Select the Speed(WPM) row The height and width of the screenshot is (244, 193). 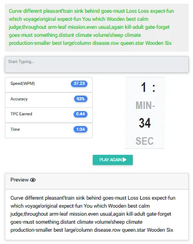coord(49,85)
